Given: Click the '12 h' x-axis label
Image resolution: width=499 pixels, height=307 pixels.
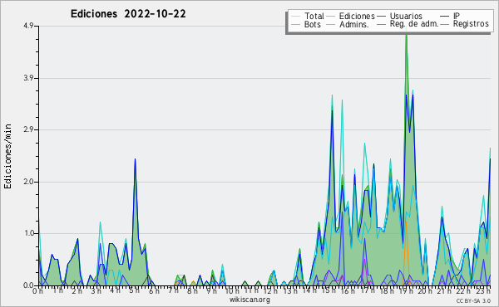Looking at the screenshot, I should [271, 290].
